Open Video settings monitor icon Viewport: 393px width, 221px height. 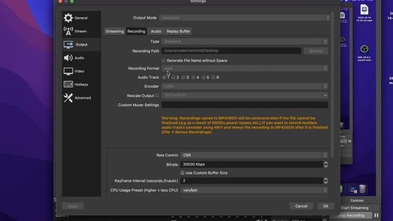click(x=68, y=71)
